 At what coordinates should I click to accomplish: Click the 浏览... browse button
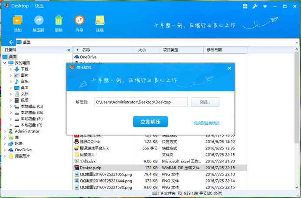coord(205,102)
